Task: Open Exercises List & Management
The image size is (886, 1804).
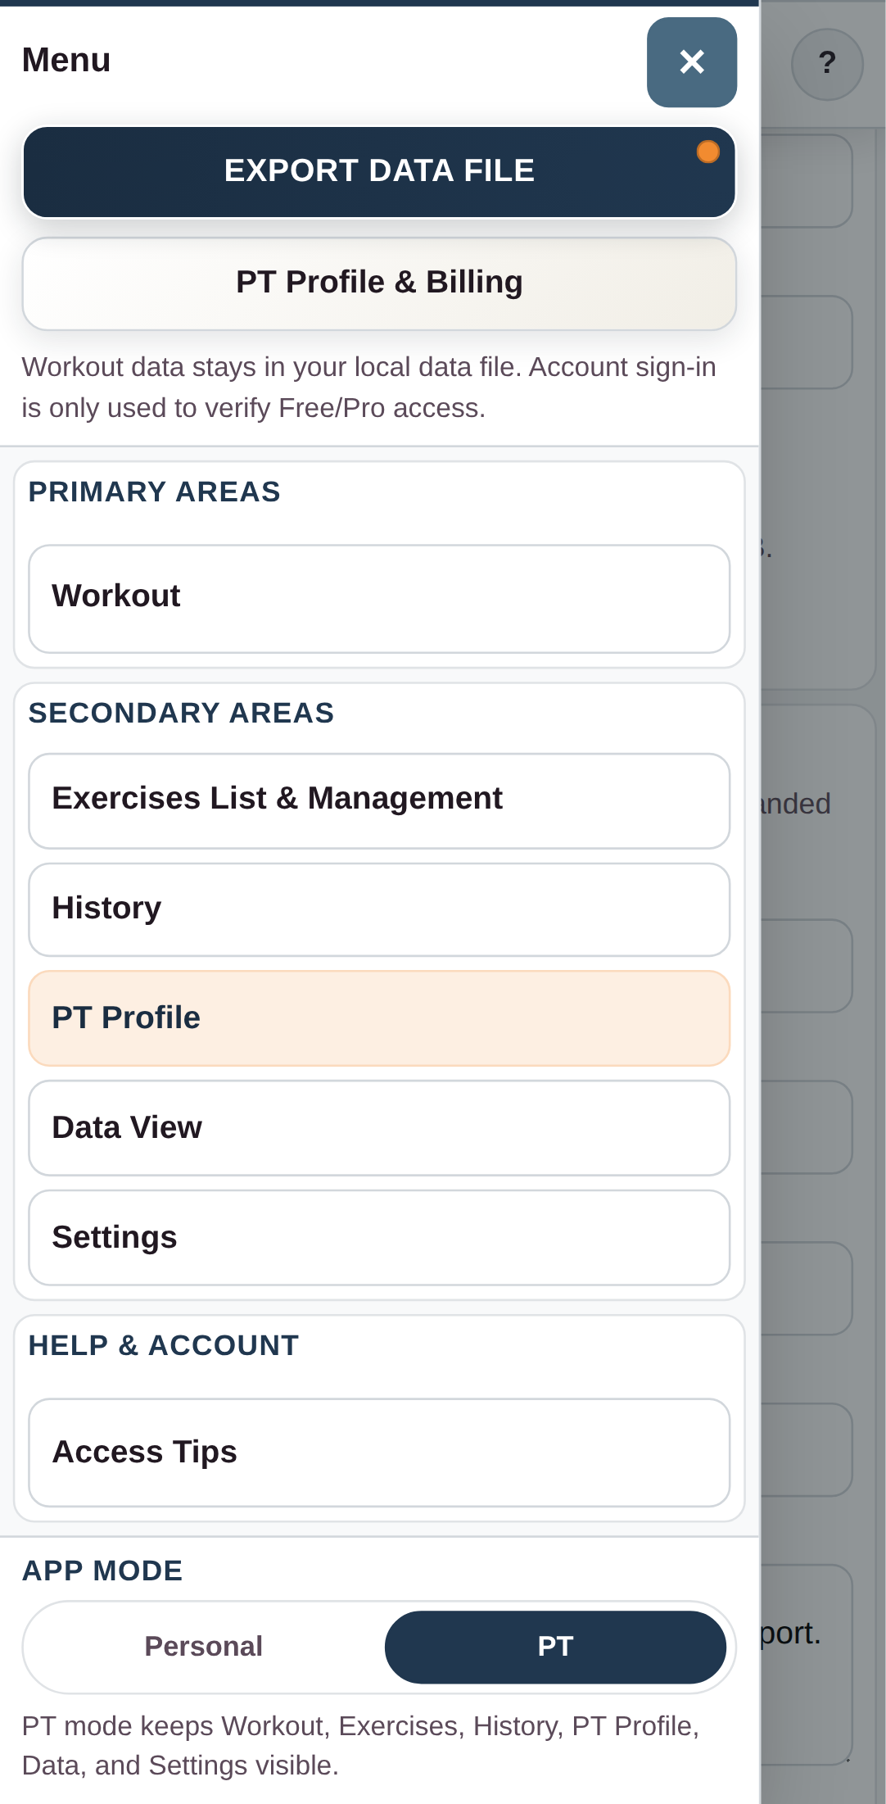Action: point(379,799)
